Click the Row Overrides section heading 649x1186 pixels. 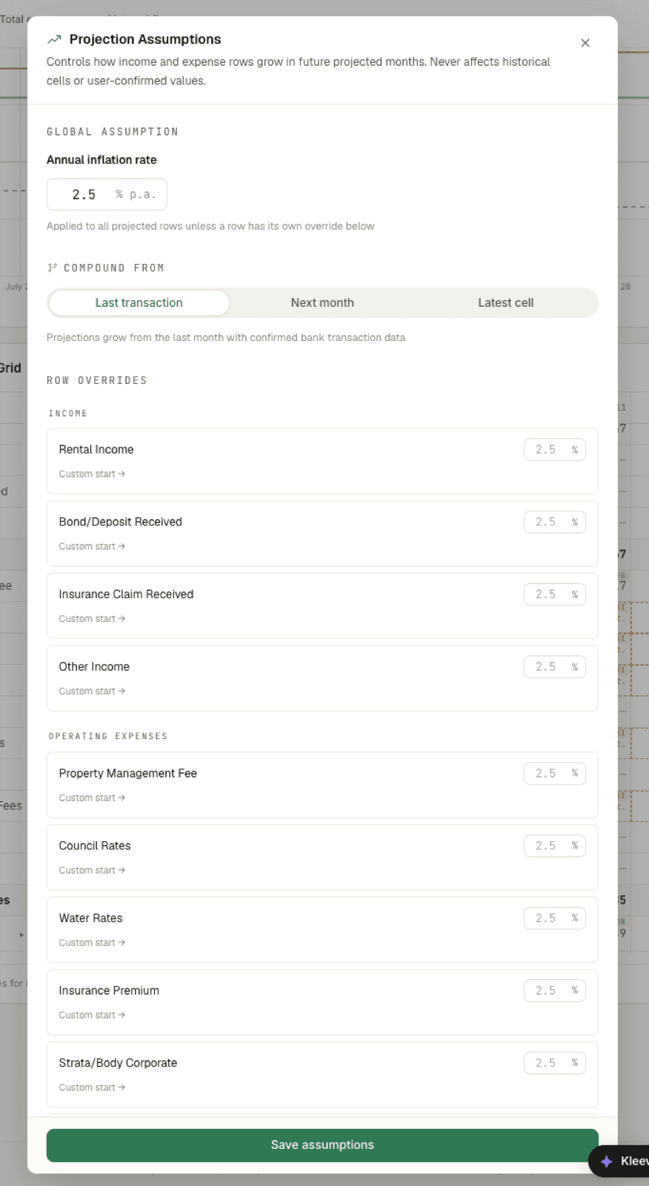point(97,380)
